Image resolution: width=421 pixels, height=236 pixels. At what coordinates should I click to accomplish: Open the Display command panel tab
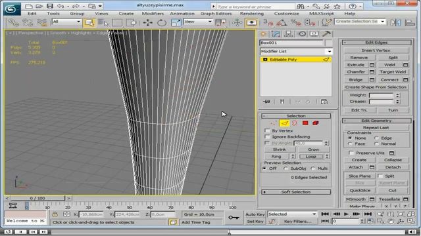coord(314,34)
